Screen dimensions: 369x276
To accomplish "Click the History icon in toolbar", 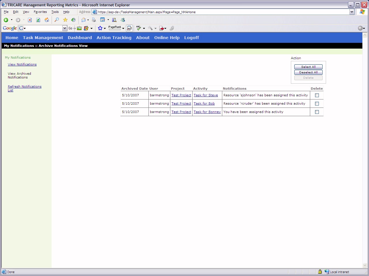I will pyautogui.click(x=74, y=20).
